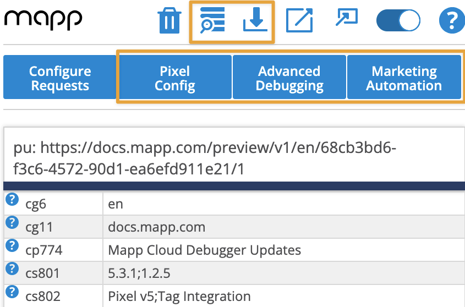
Task: Click the edit pencil square icon
Action: tap(299, 20)
